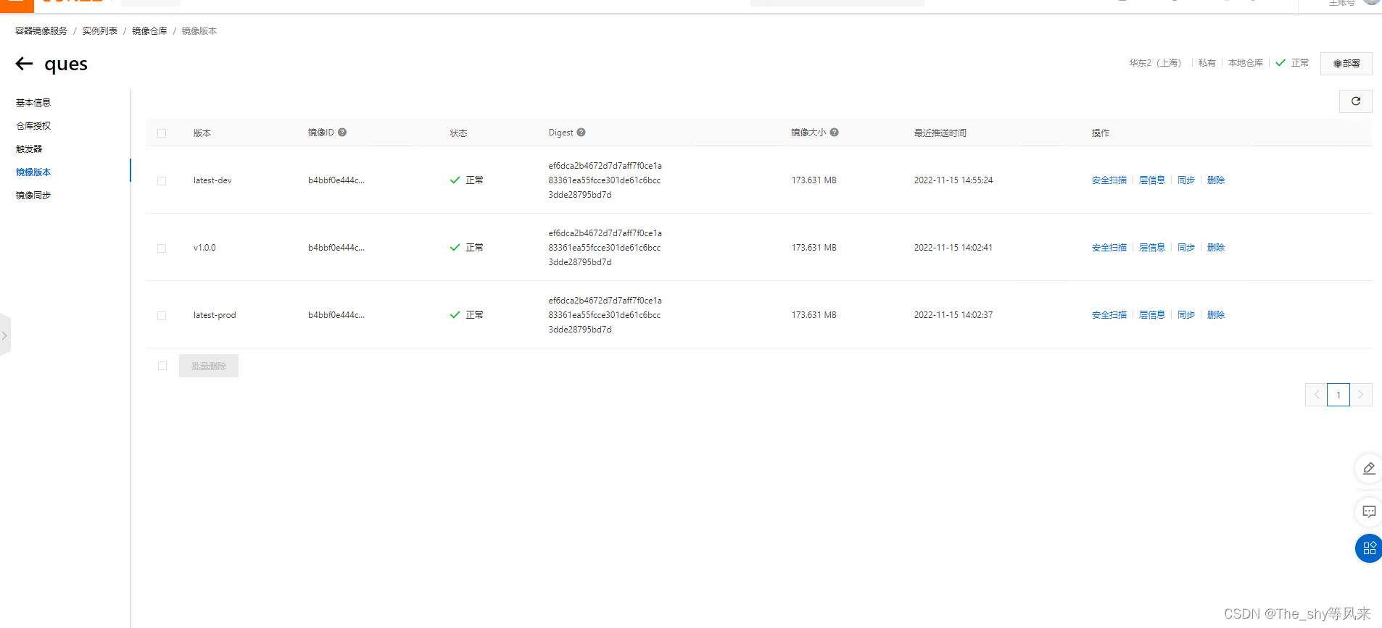
Task: Run 安全扫描 for latest-prod
Action: click(x=1109, y=315)
